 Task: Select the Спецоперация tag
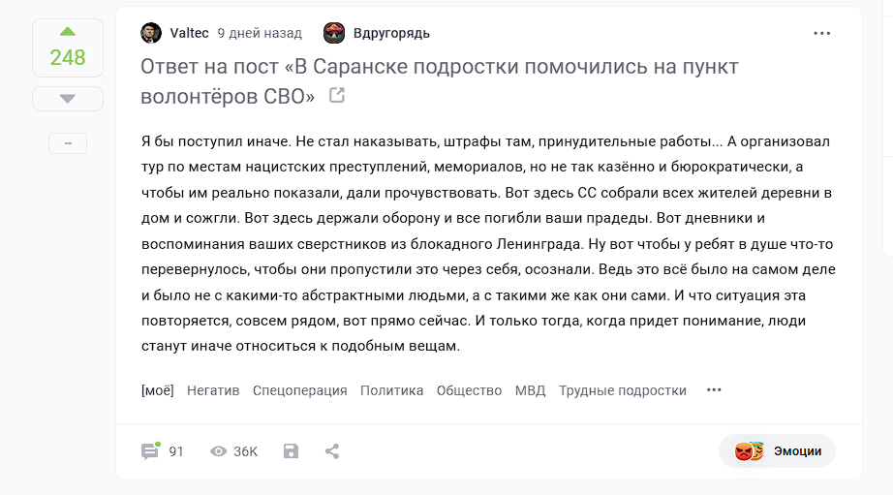299,390
